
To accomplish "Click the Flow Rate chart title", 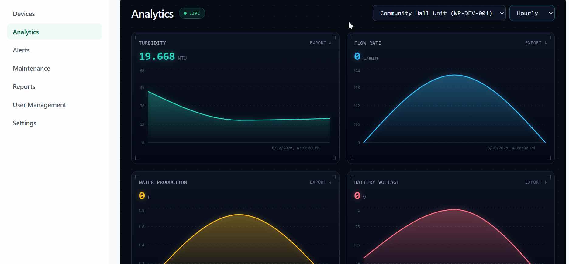I will point(367,43).
